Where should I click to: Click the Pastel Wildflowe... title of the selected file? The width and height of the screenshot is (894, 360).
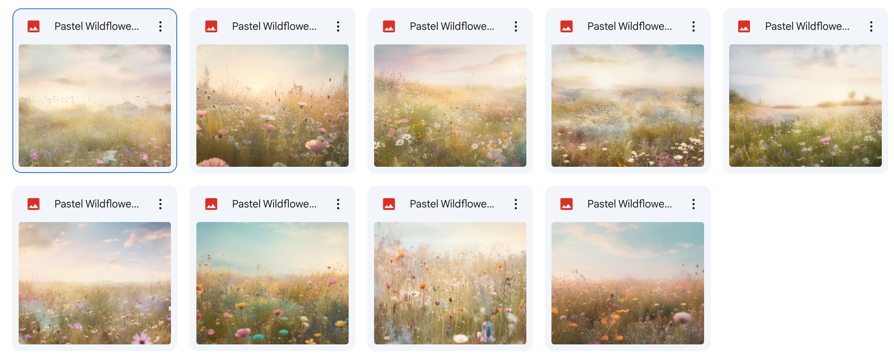[x=96, y=26]
